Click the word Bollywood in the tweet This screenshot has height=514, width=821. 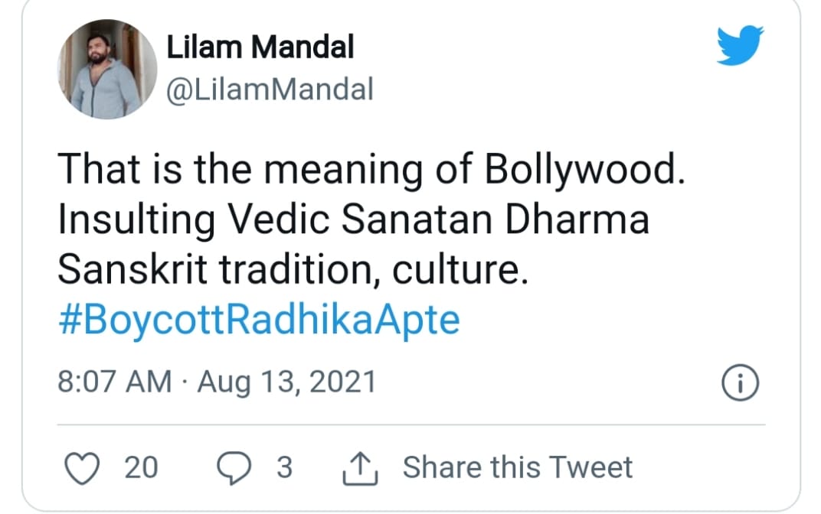[583, 170]
